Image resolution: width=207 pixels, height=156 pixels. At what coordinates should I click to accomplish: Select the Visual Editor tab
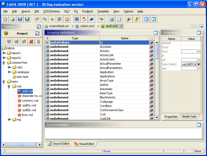pyautogui.click(x=85, y=144)
